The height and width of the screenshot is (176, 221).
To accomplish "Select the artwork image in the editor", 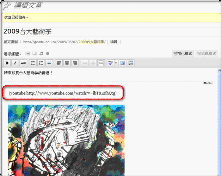I will coord(66,140).
